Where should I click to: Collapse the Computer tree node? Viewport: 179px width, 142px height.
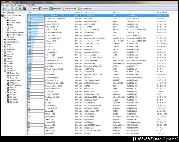tap(3, 18)
